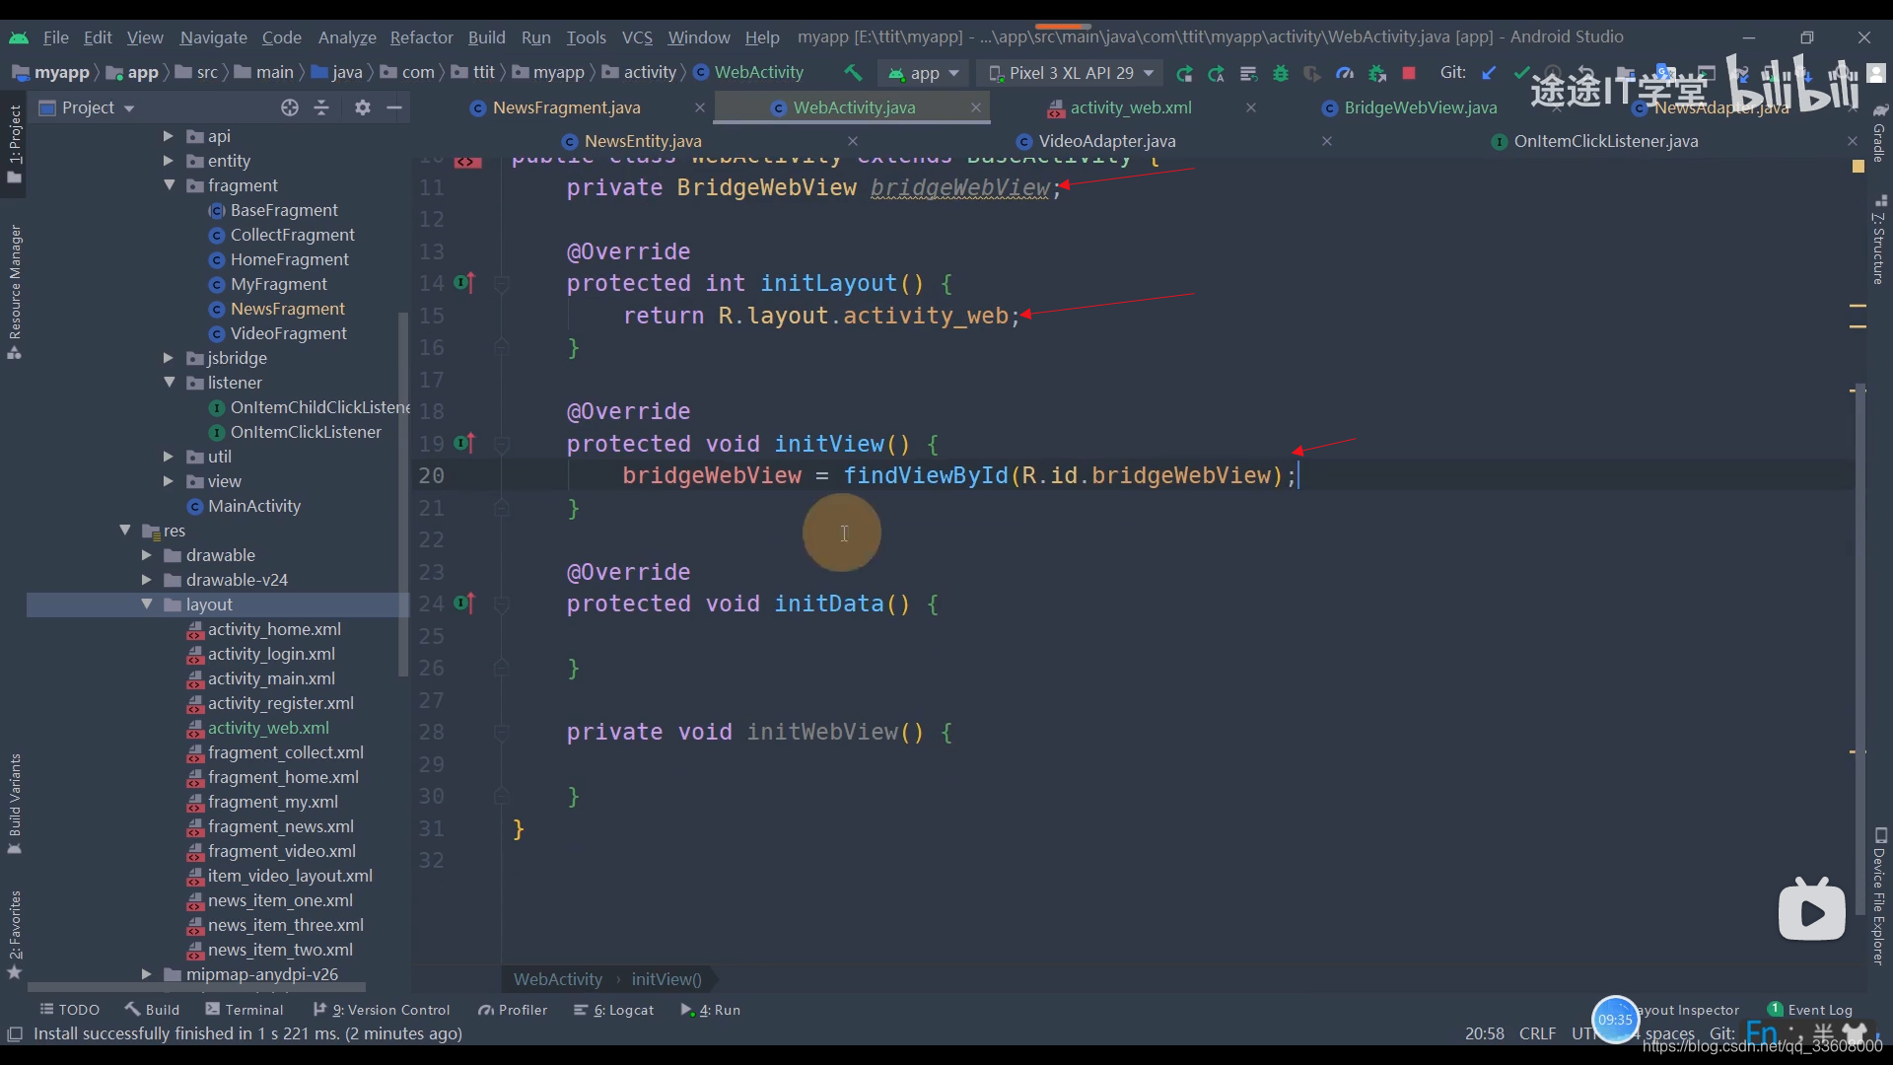Open the Refactor menu
This screenshot has width=1893, height=1065.
click(421, 37)
